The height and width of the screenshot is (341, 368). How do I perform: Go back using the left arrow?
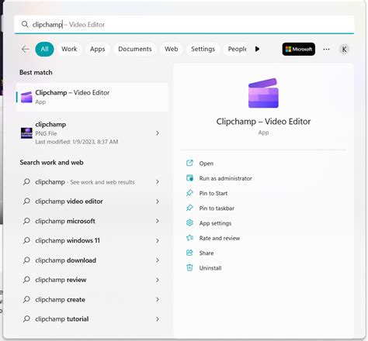(25, 49)
